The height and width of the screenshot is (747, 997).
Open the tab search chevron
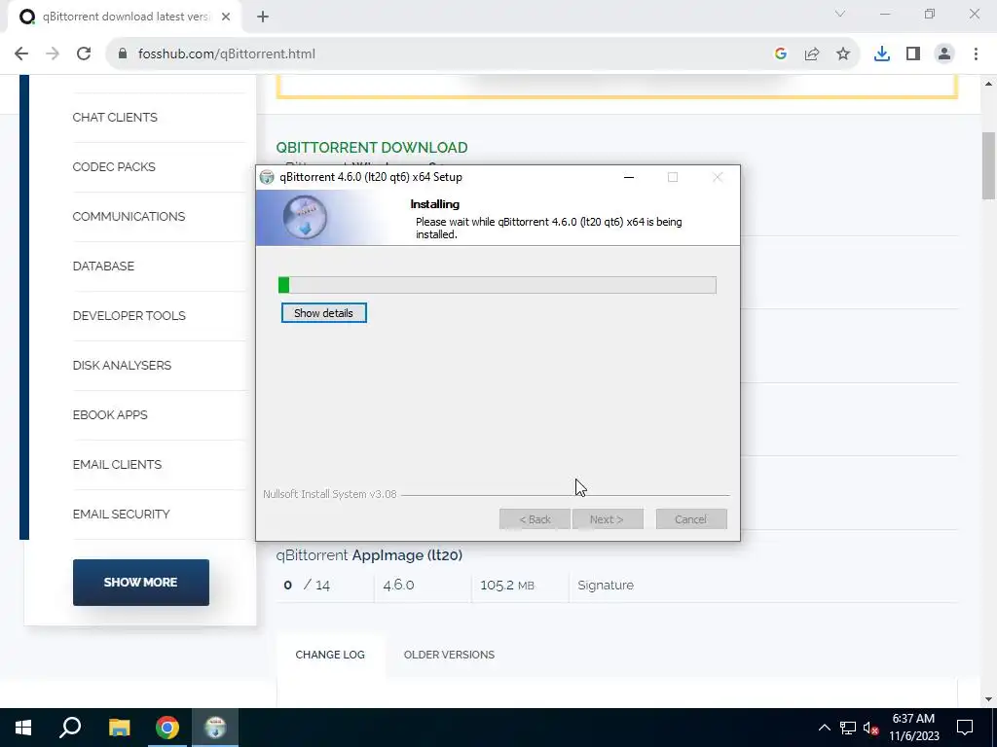840,14
